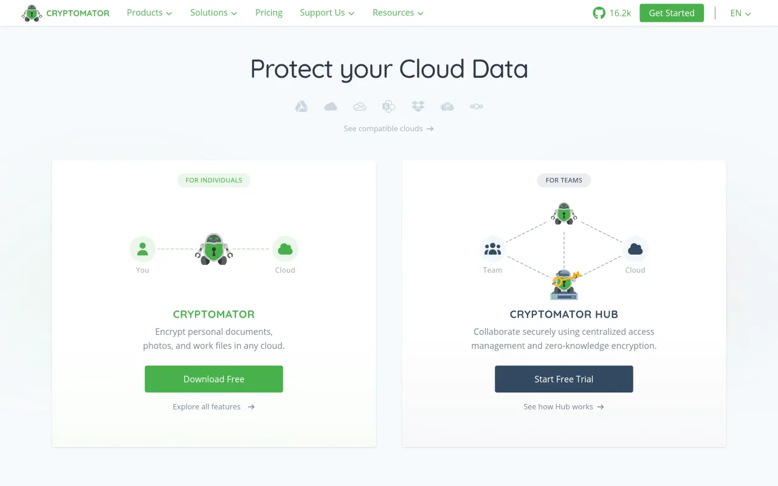Click the Dropbox icon
Viewport: 778px width, 486px height.
(x=418, y=107)
